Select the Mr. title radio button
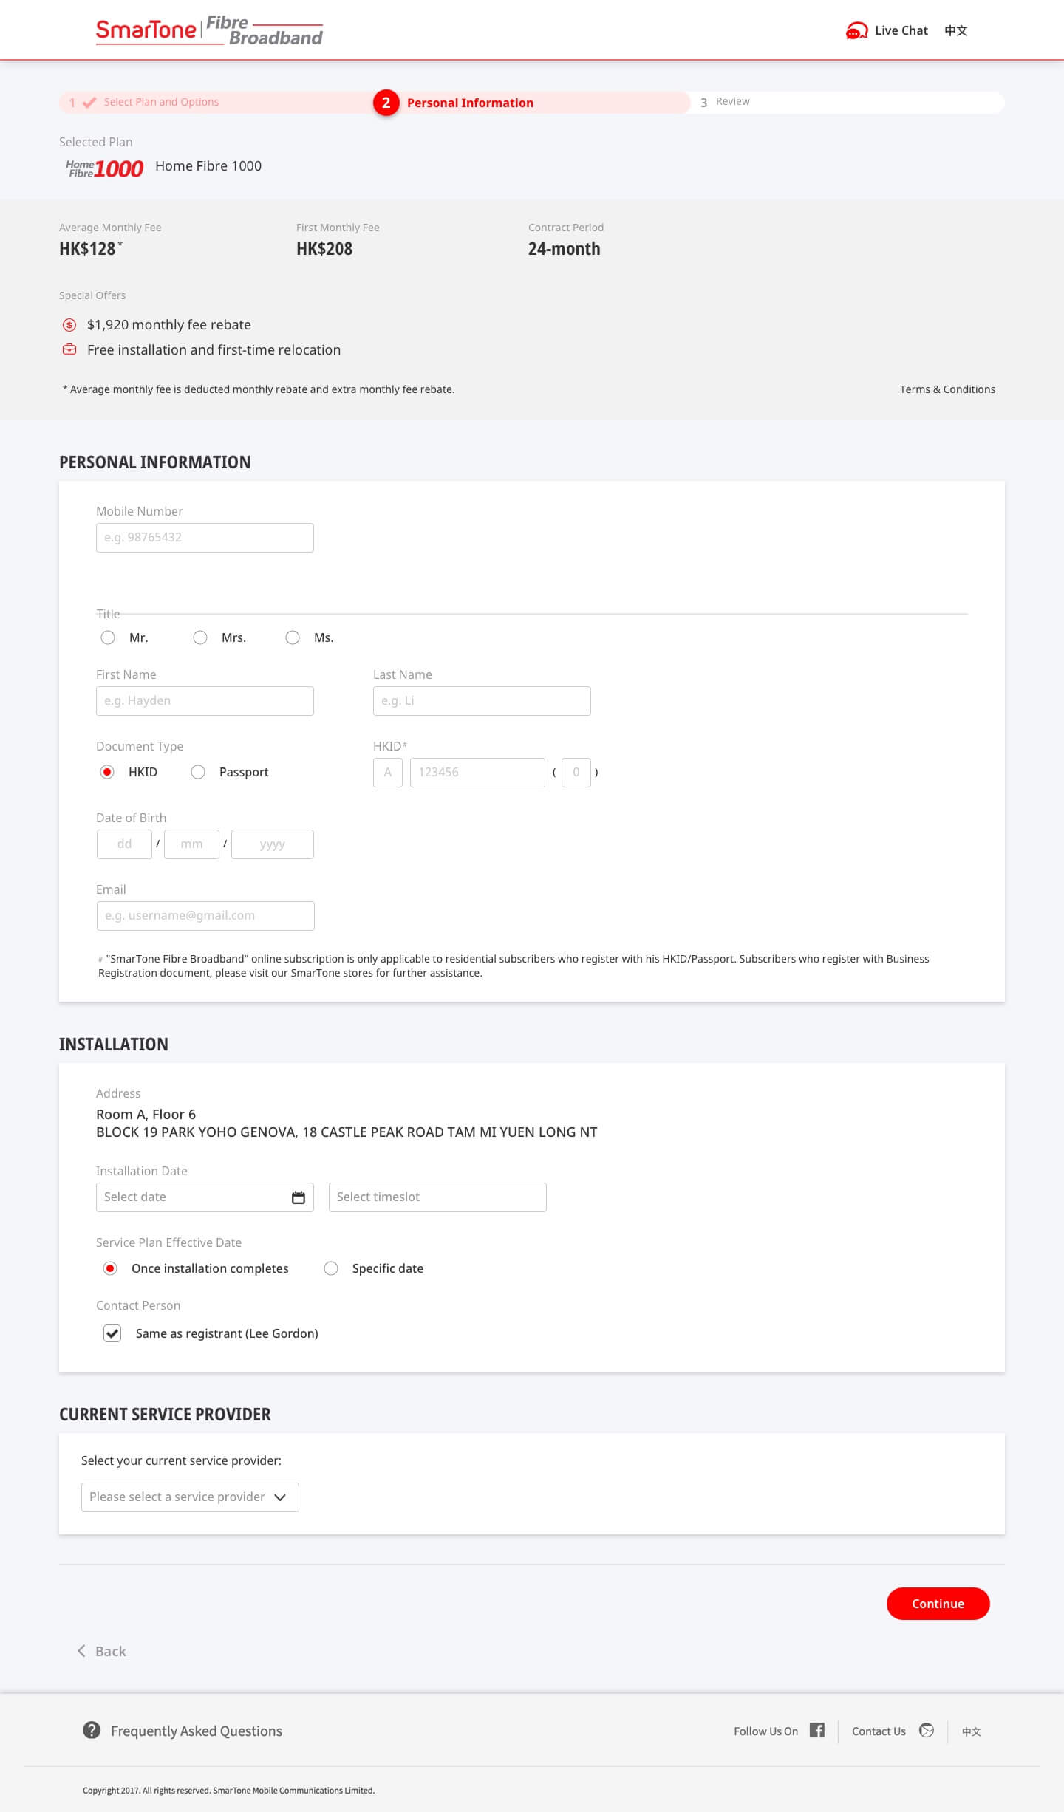Image resolution: width=1064 pixels, height=1812 pixels. pos(108,637)
